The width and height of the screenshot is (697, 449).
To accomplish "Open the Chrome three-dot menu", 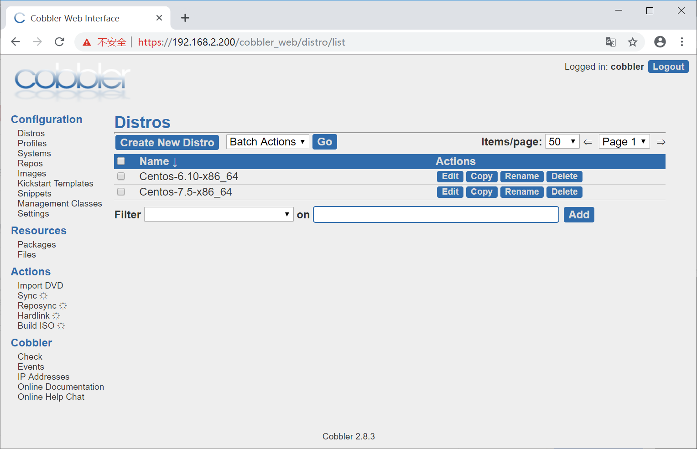I will (681, 42).
